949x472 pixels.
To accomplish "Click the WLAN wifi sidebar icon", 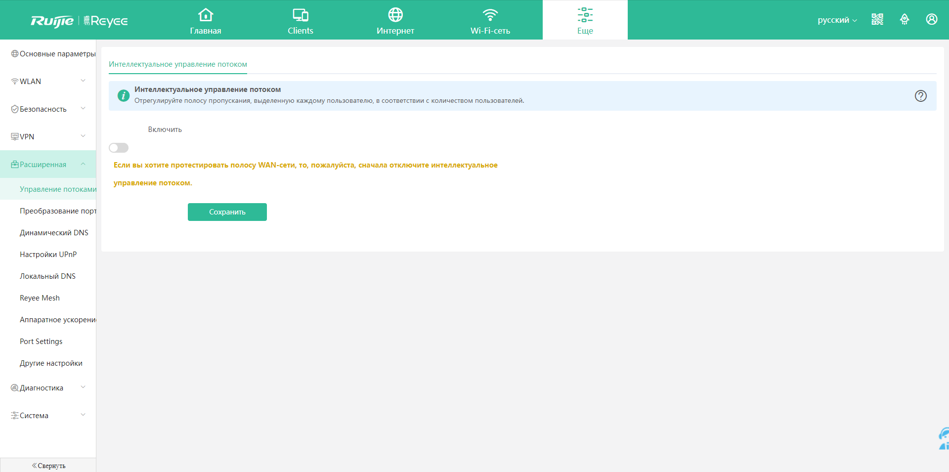I will pos(15,82).
